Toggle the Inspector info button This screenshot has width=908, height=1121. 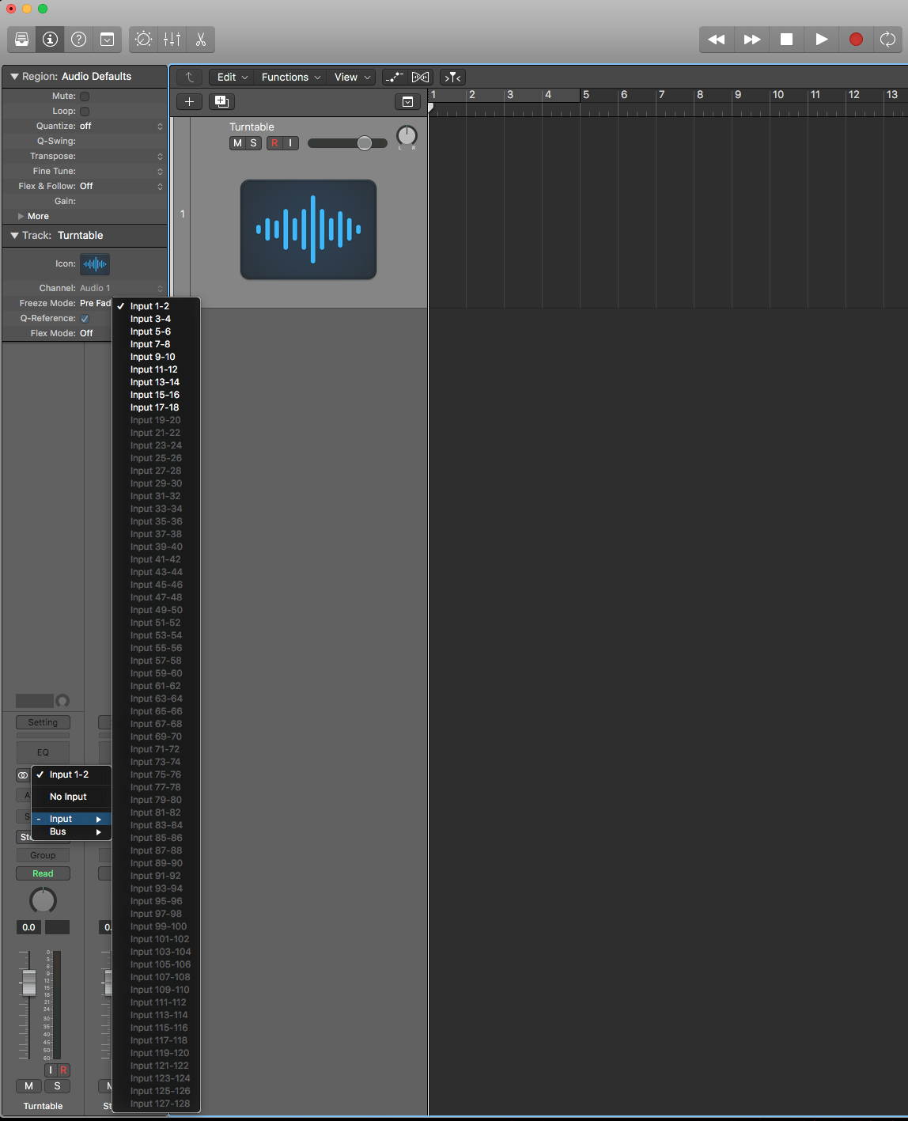50,39
